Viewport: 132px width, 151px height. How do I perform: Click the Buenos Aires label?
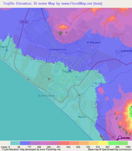pyautogui.click(x=46, y=96)
